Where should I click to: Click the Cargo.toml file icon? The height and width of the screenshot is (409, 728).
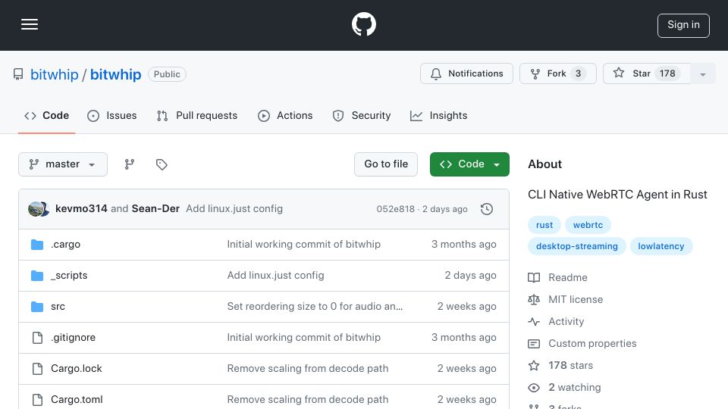coord(37,400)
